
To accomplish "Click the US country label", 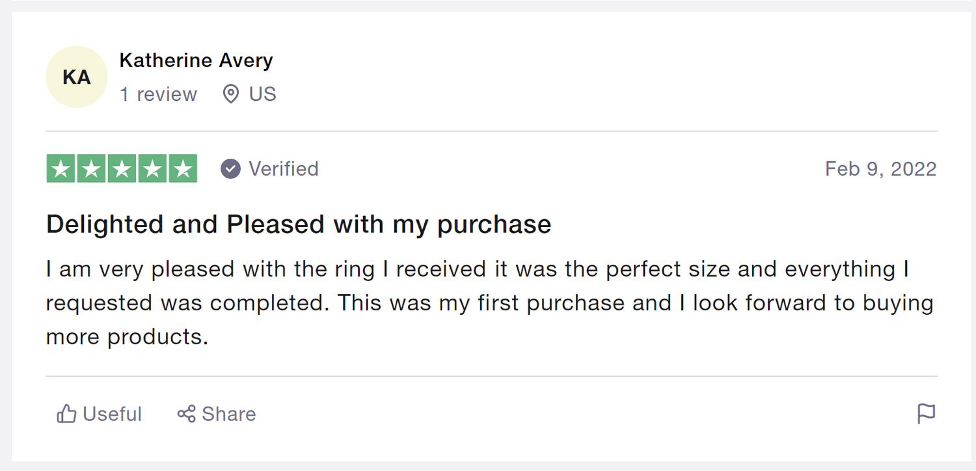I will coord(262,94).
